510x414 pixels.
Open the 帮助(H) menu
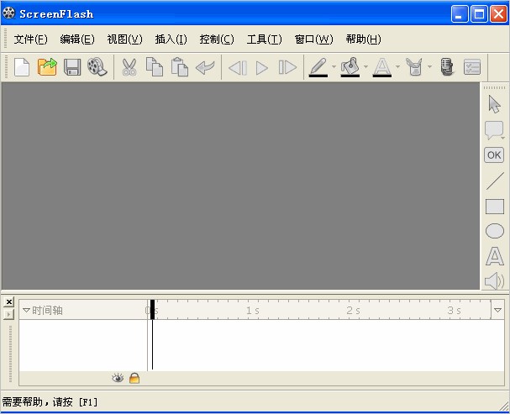click(363, 39)
